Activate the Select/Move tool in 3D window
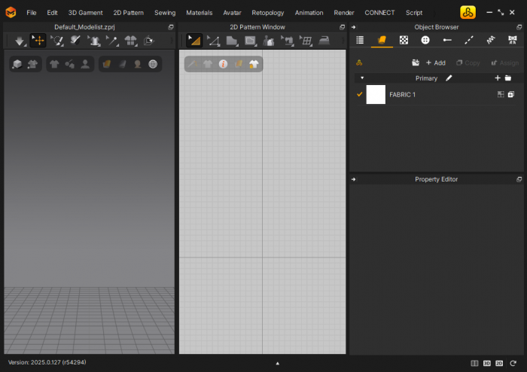The height and width of the screenshot is (372, 527). (x=38, y=41)
